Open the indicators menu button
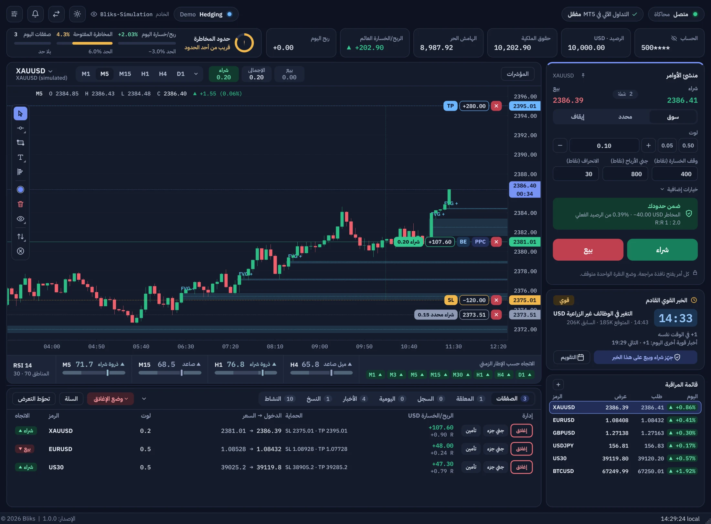Screen dimensions: 711x524 point(517,74)
